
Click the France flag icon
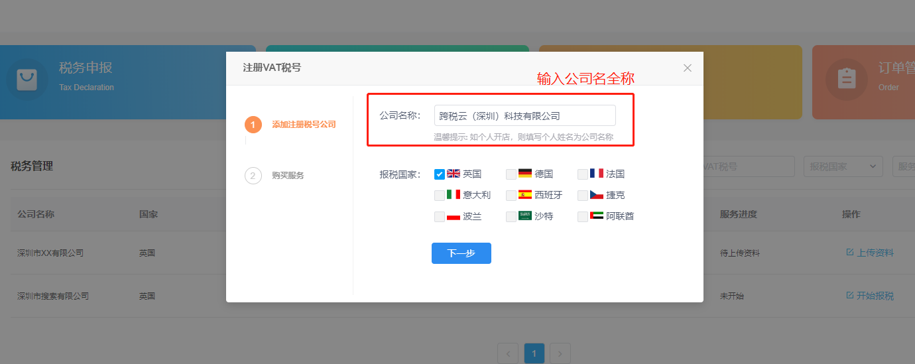tap(597, 174)
